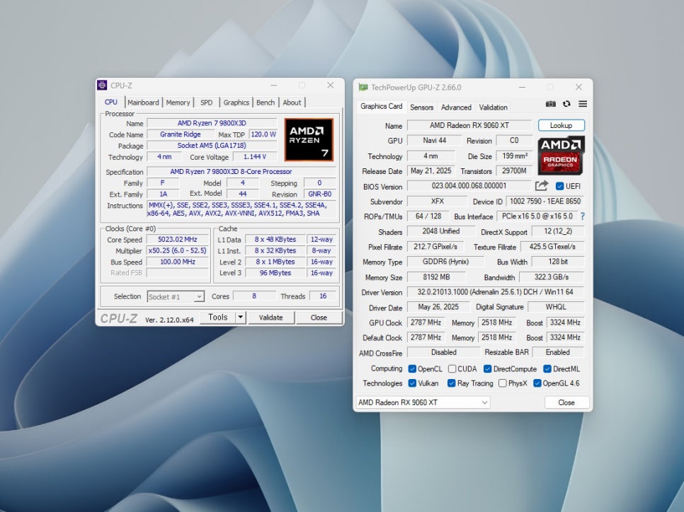The image size is (684, 512).
Task: Switch to the Sensors tab in GPU-Z
Action: pyautogui.click(x=421, y=107)
